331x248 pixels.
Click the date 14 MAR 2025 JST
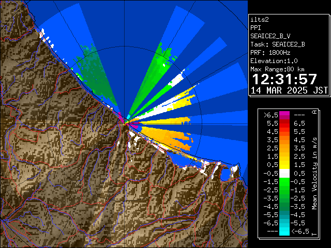pos(289,90)
